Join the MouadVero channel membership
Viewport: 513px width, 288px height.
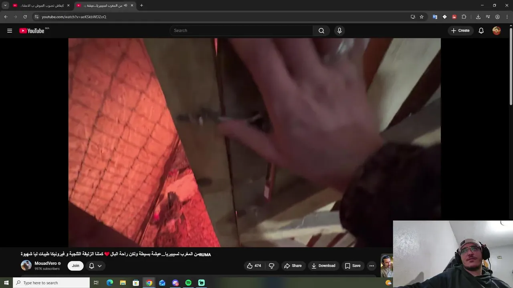point(75,266)
